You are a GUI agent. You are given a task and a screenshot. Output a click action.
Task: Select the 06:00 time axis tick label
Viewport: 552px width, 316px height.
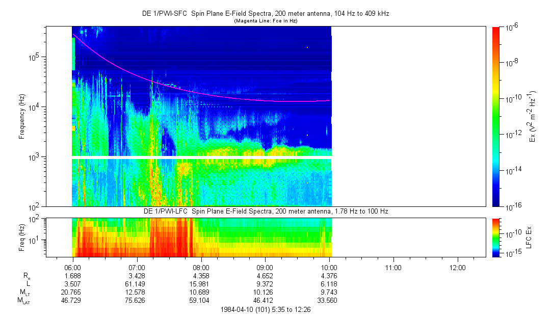click(73, 267)
